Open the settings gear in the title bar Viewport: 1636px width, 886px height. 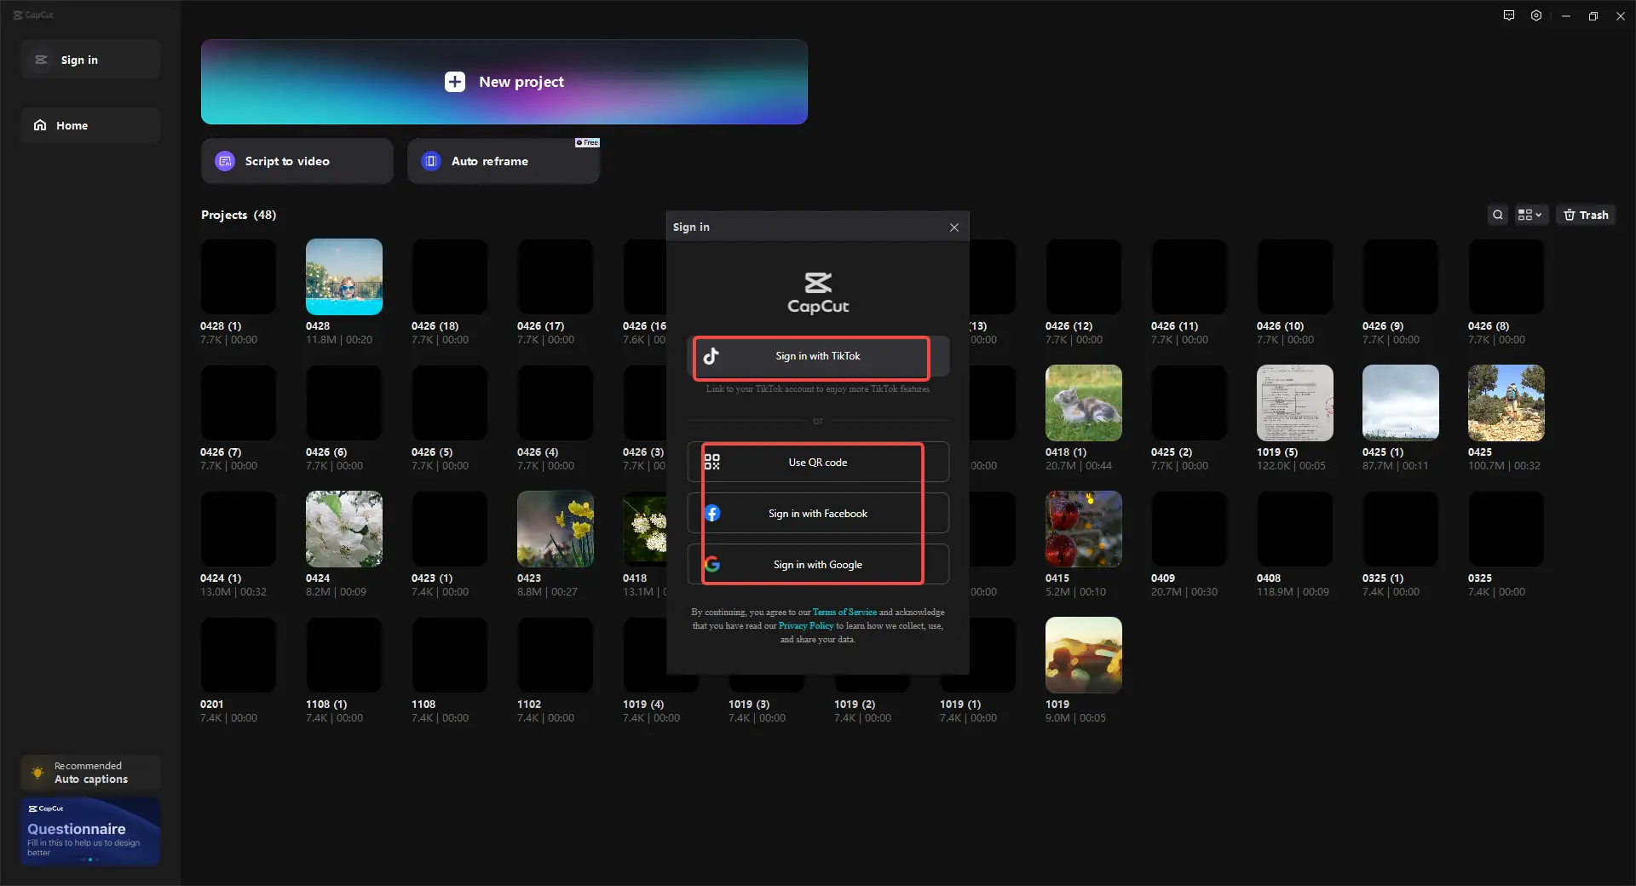click(x=1536, y=15)
